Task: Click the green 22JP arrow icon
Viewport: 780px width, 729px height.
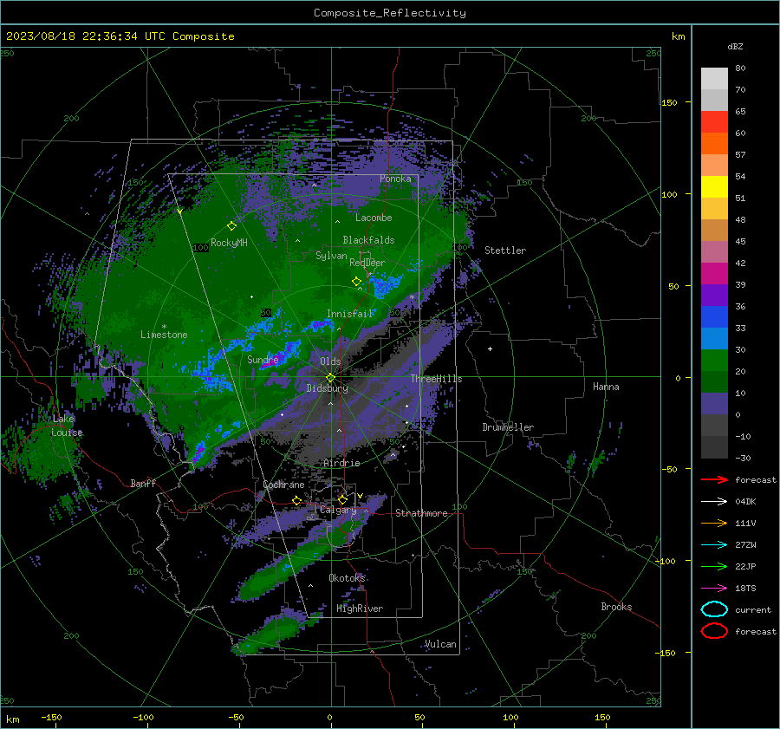Action: 714,566
